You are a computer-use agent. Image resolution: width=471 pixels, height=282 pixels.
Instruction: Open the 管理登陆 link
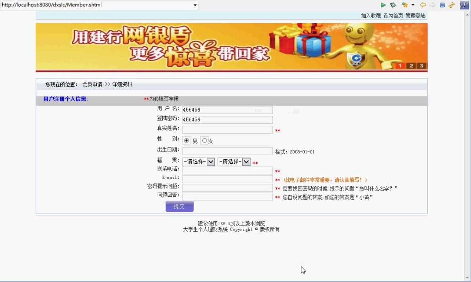pos(415,16)
